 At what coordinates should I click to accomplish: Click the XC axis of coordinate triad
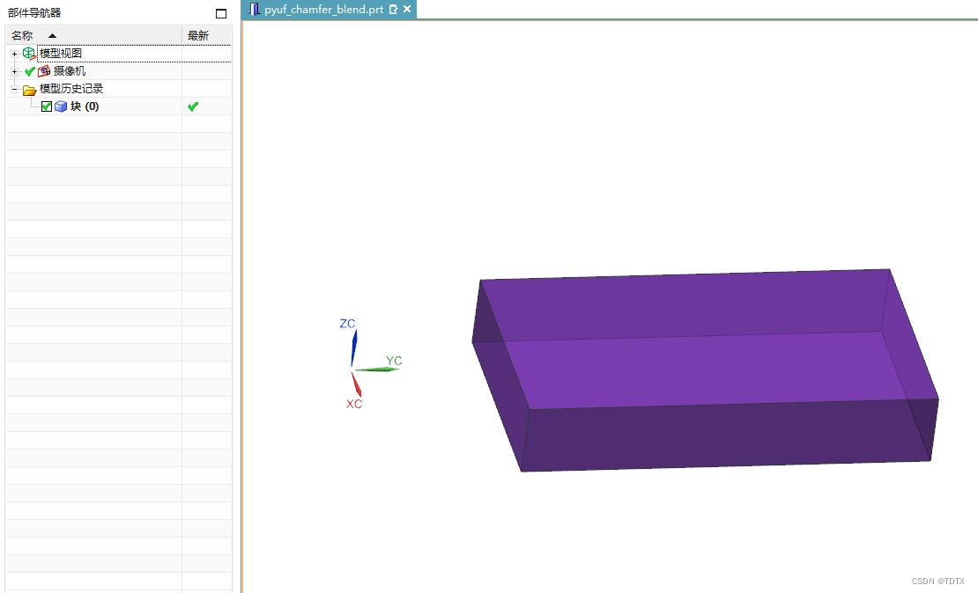(x=356, y=384)
